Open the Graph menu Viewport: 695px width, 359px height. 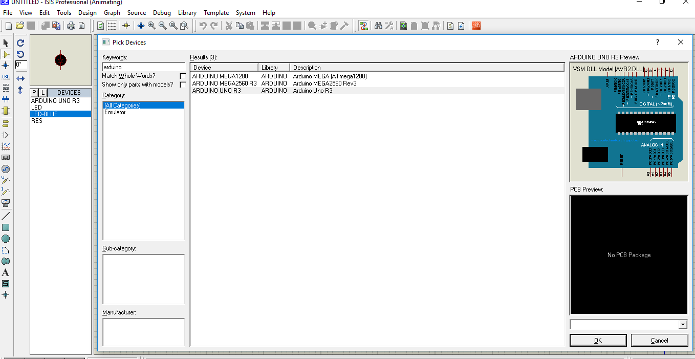click(x=112, y=13)
